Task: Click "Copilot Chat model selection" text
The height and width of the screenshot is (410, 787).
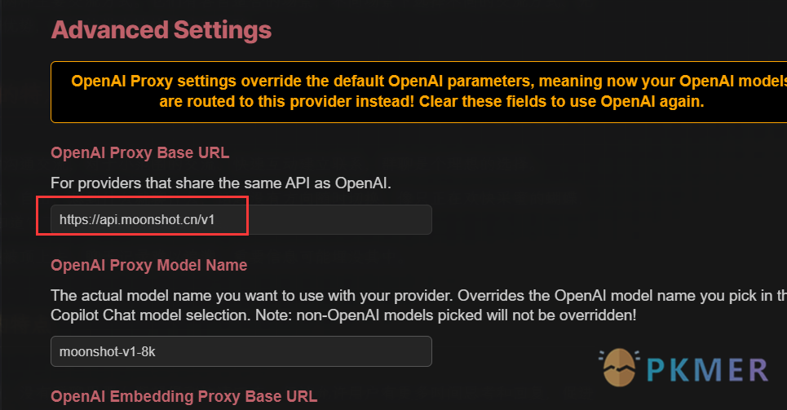Action: tap(151, 315)
